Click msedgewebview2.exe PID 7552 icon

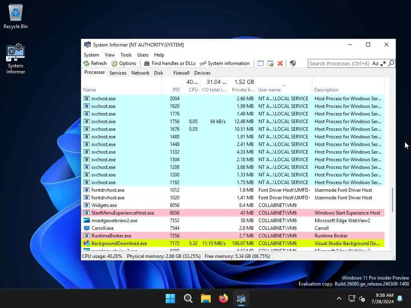[x=87, y=221]
